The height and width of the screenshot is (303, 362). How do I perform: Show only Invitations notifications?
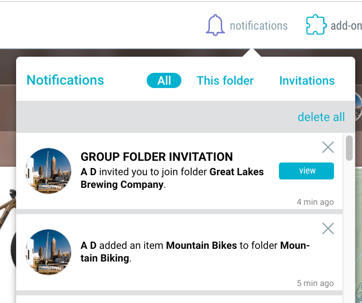click(306, 80)
